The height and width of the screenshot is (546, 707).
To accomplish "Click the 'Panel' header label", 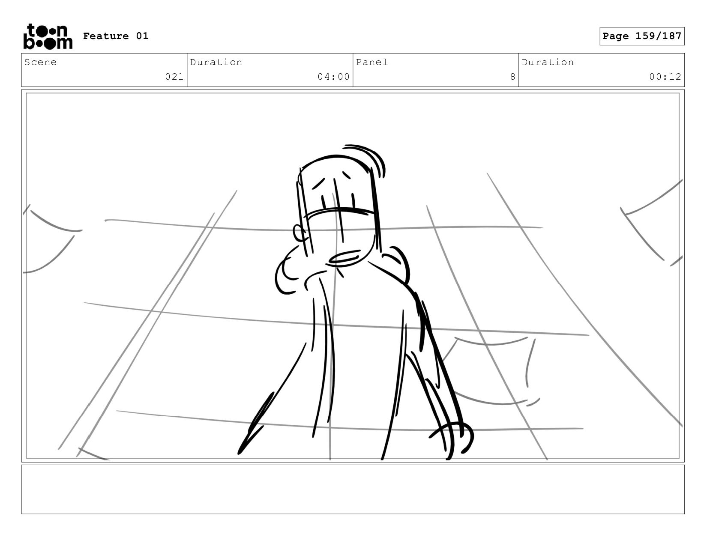I will (372, 62).
